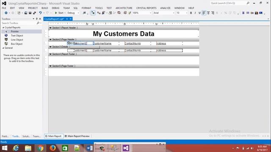Click the Save All toolbar icon
Screen dimensions: 271x152
(34, 13)
